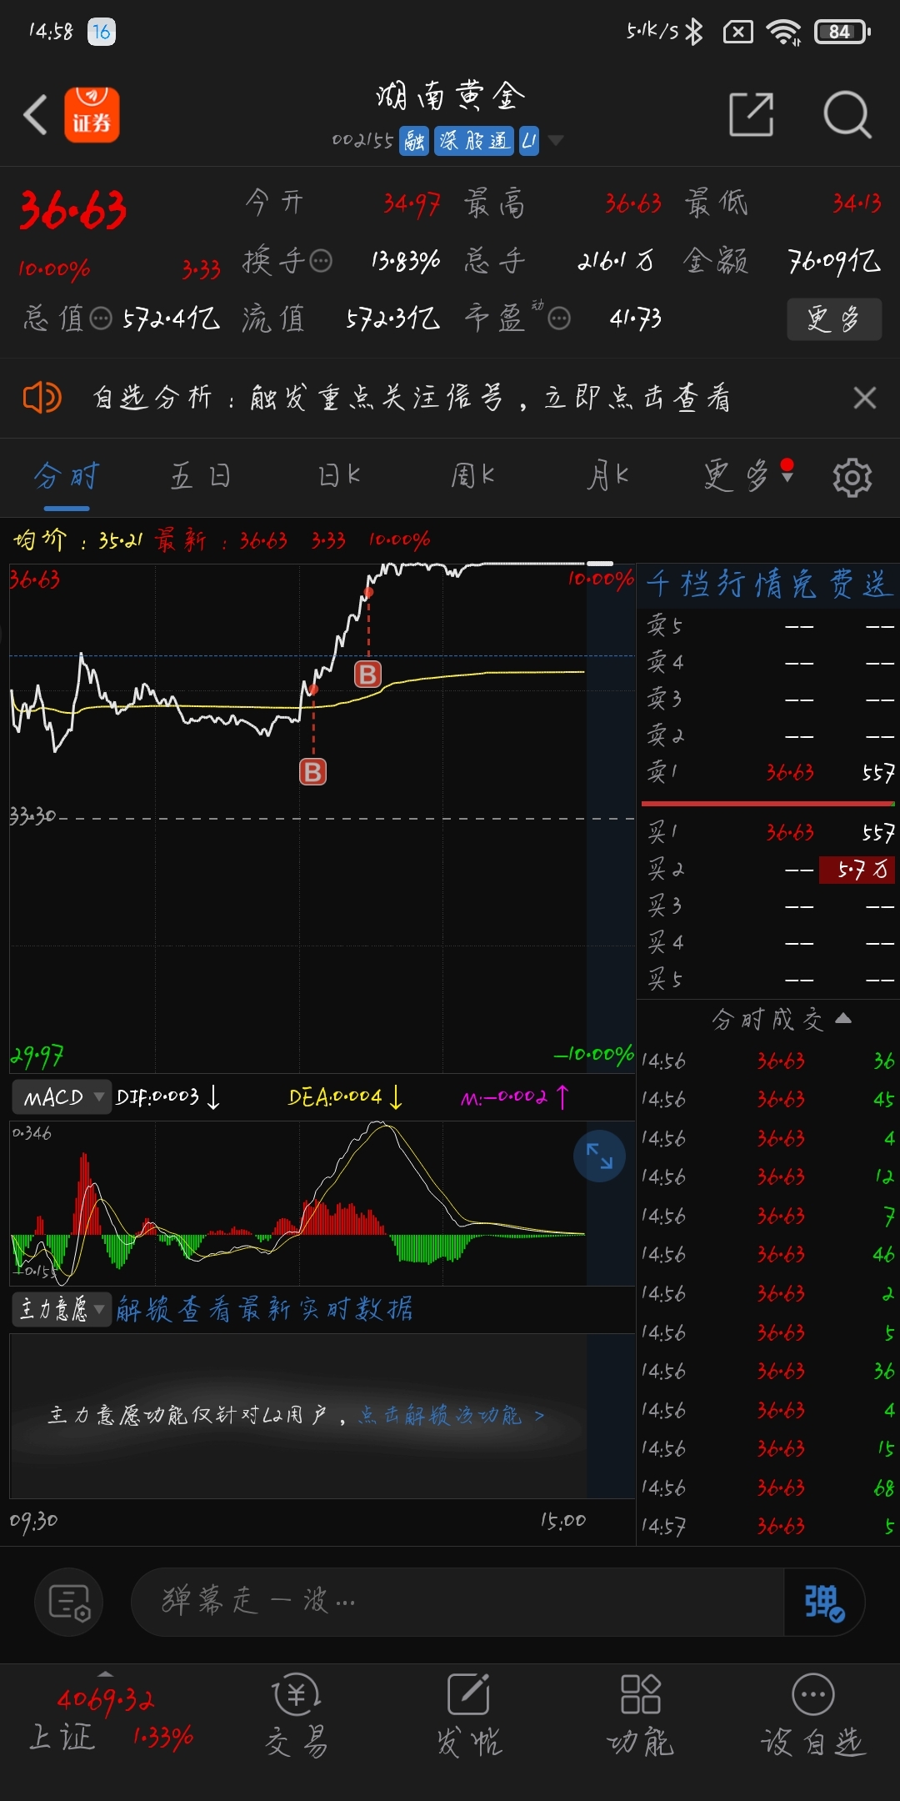Select 买1 order row at 36.63
This screenshot has width=900, height=1801.
[x=769, y=833]
